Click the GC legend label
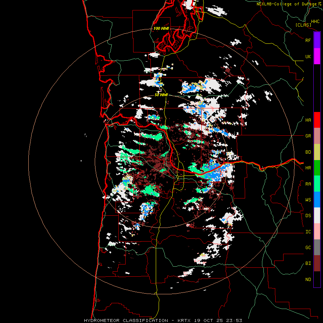The width and height of the screenshot is (323, 323). pyautogui.click(x=308, y=248)
